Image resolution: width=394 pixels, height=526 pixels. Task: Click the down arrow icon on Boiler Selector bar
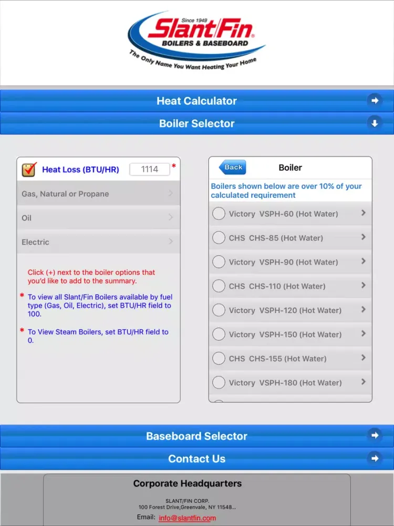375,123
